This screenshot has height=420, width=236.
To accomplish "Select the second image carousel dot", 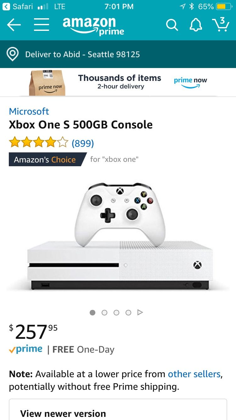I will [104, 313].
